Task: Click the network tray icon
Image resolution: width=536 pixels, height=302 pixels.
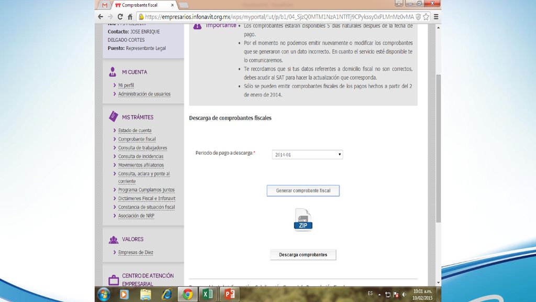Action: pyautogui.click(x=388, y=295)
